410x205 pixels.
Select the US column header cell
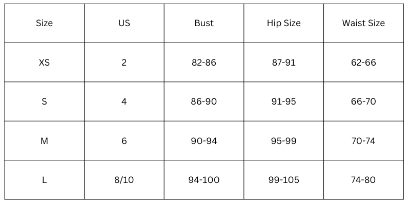click(124, 23)
